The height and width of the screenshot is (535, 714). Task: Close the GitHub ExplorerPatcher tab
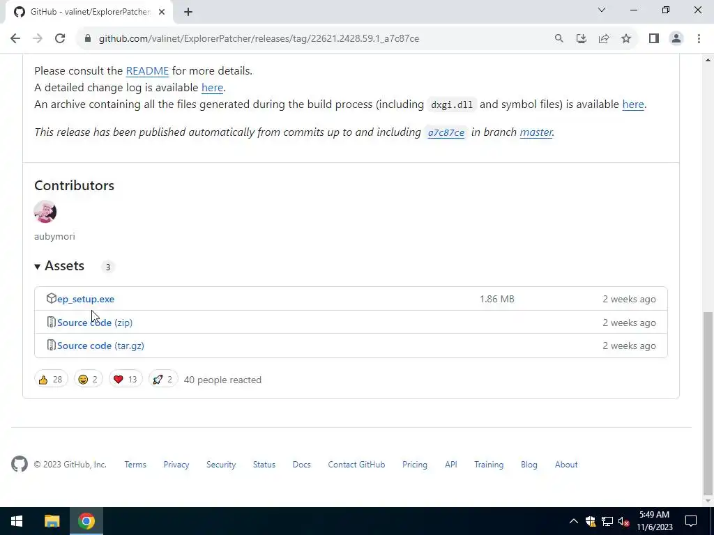(162, 12)
